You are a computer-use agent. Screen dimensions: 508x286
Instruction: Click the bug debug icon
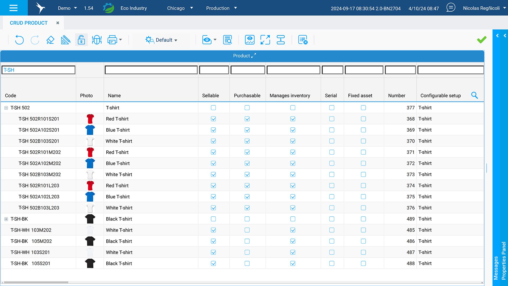pyautogui.click(x=97, y=40)
